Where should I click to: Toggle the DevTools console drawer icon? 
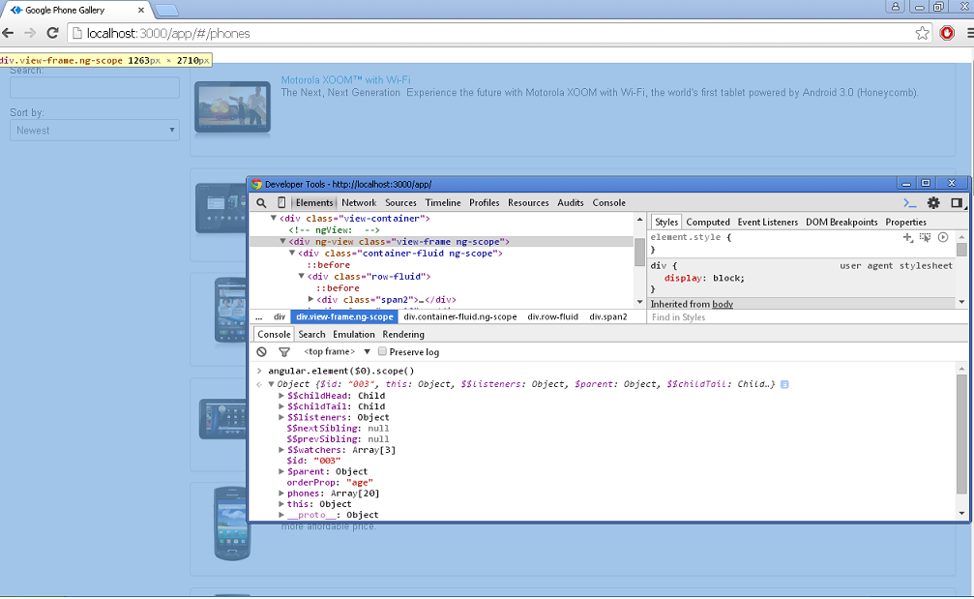point(910,202)
